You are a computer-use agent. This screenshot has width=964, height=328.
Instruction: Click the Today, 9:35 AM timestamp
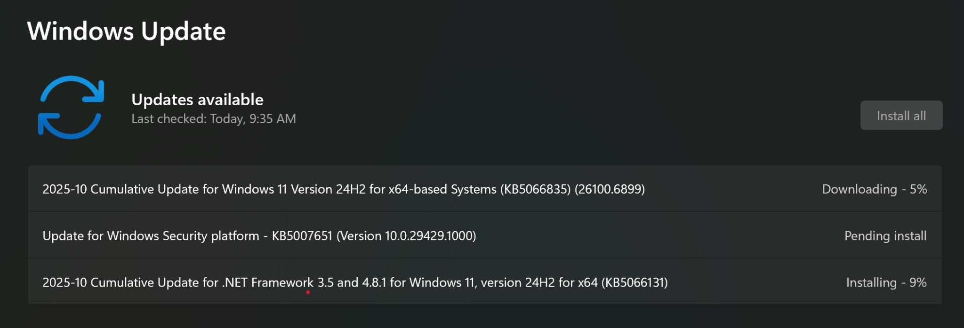tap(253, 119)
